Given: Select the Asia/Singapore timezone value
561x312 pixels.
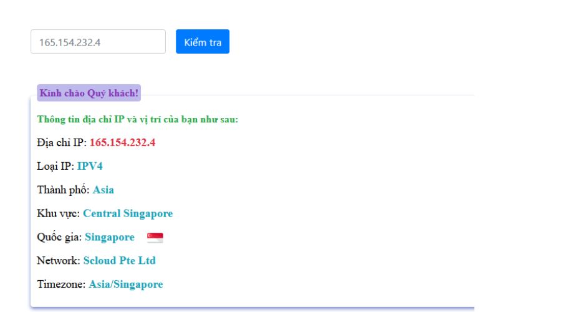Looking at the screenshot, I should [125, 284].
